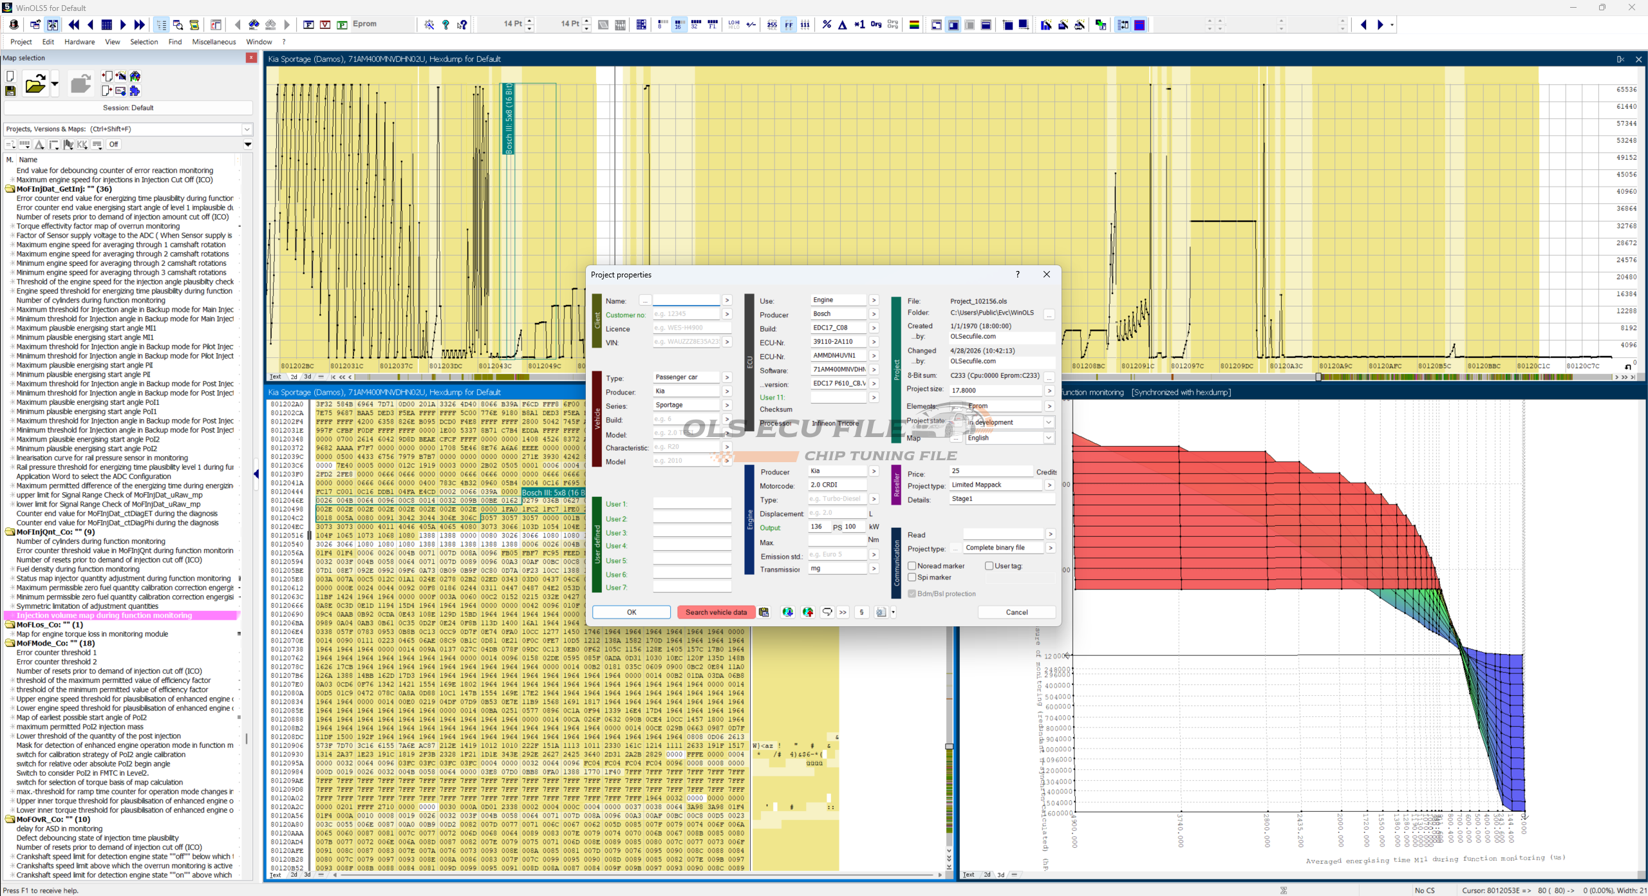Click the section sign § button in dialog
Viewport: 1648px width, 896px height.
tap(862, 612)
